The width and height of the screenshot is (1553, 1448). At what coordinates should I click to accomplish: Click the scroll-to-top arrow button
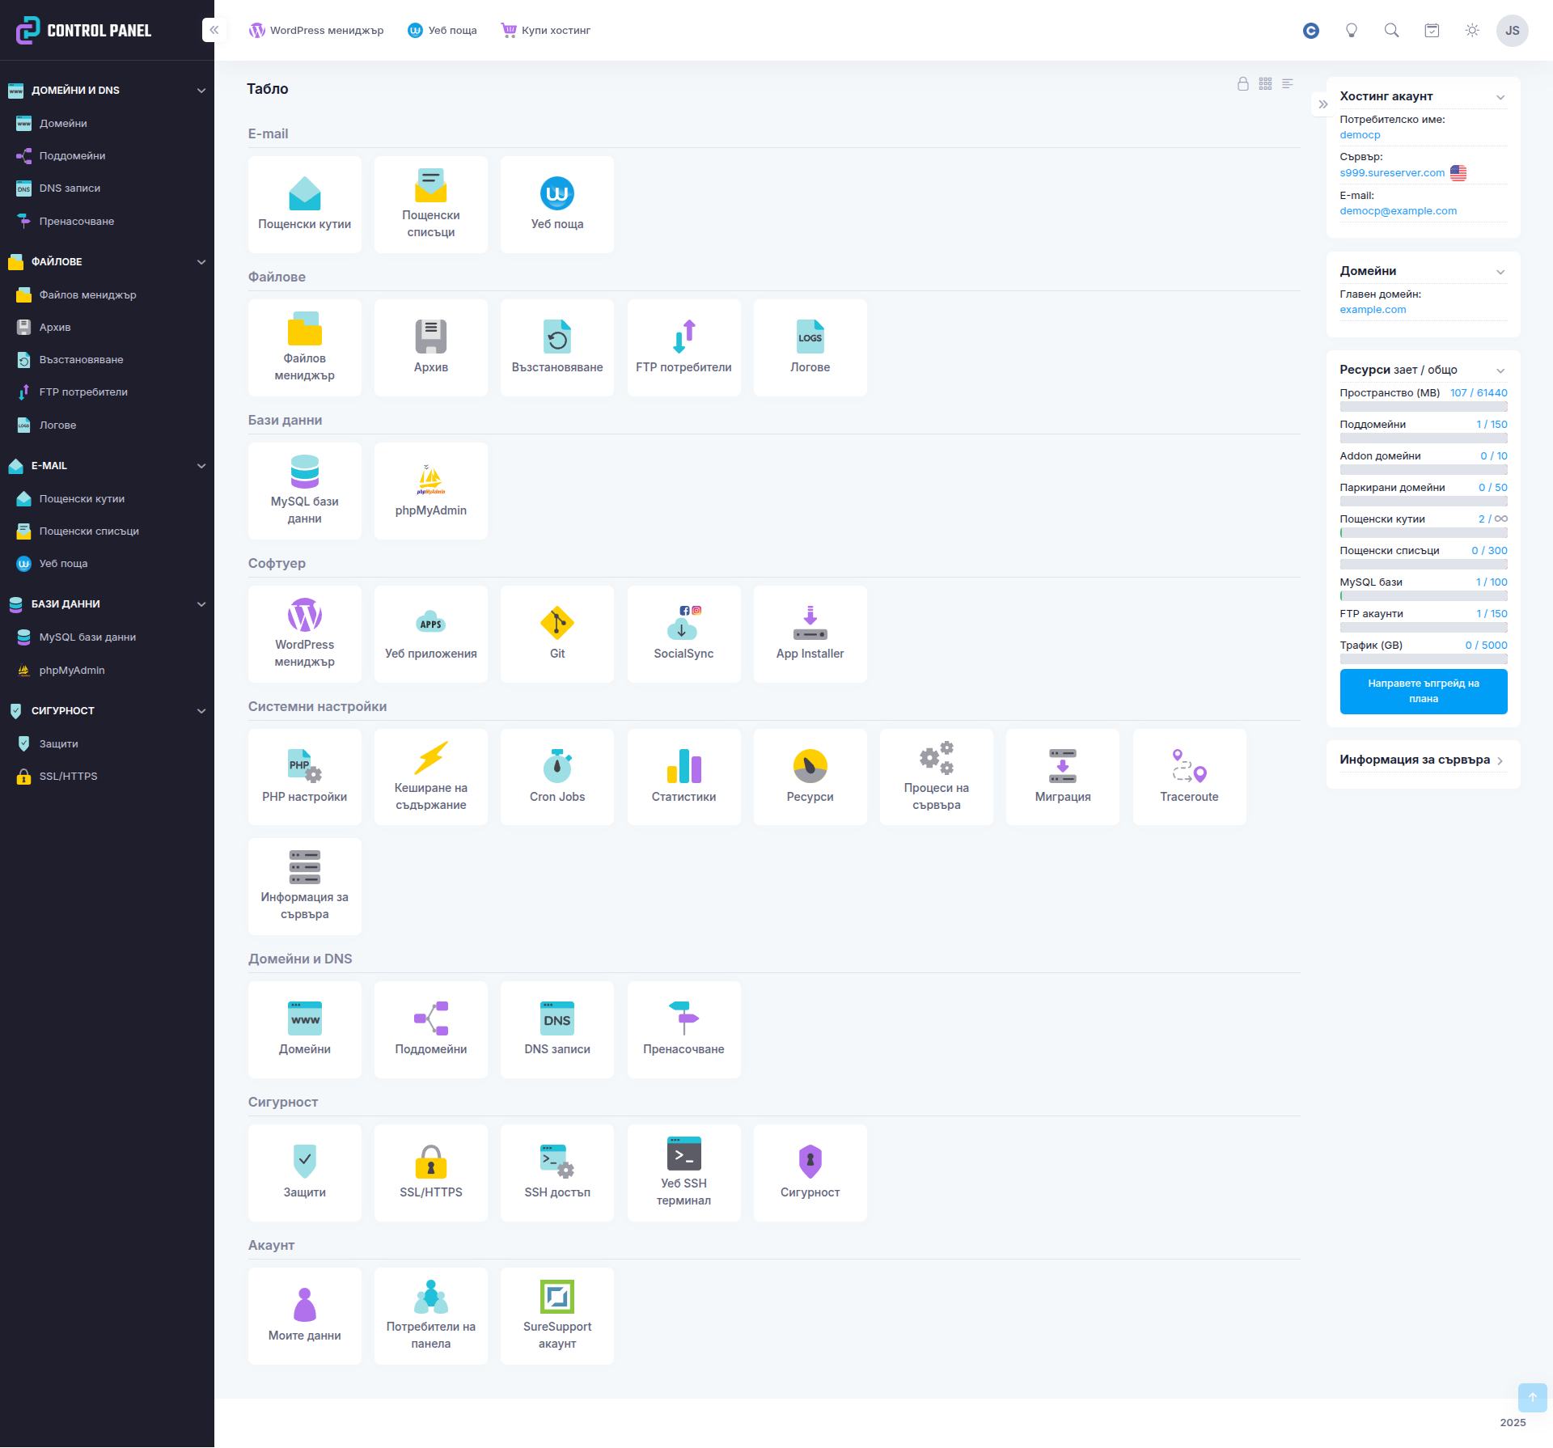click(1532, 1397)
